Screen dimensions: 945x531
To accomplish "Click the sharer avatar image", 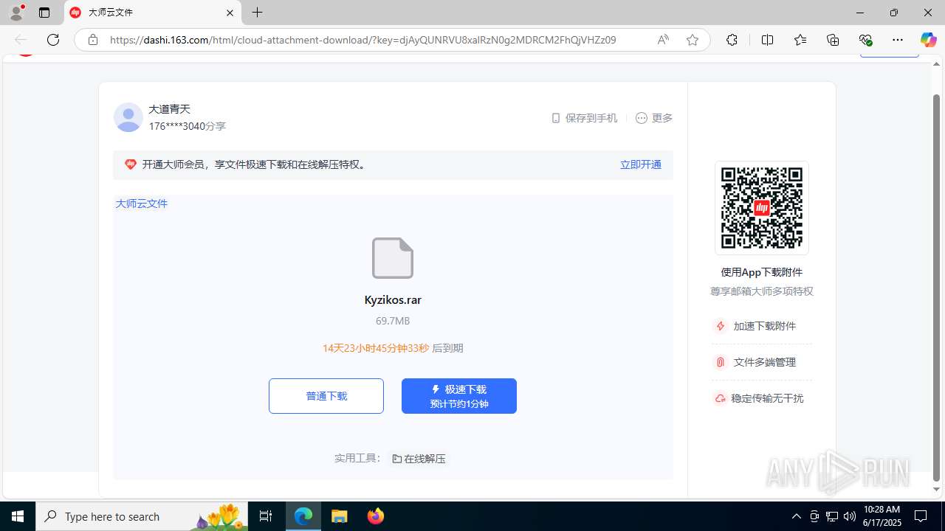I will [128, 117].
